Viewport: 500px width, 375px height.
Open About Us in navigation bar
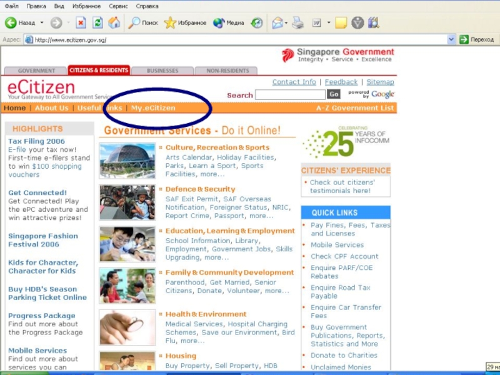point(52,107)
